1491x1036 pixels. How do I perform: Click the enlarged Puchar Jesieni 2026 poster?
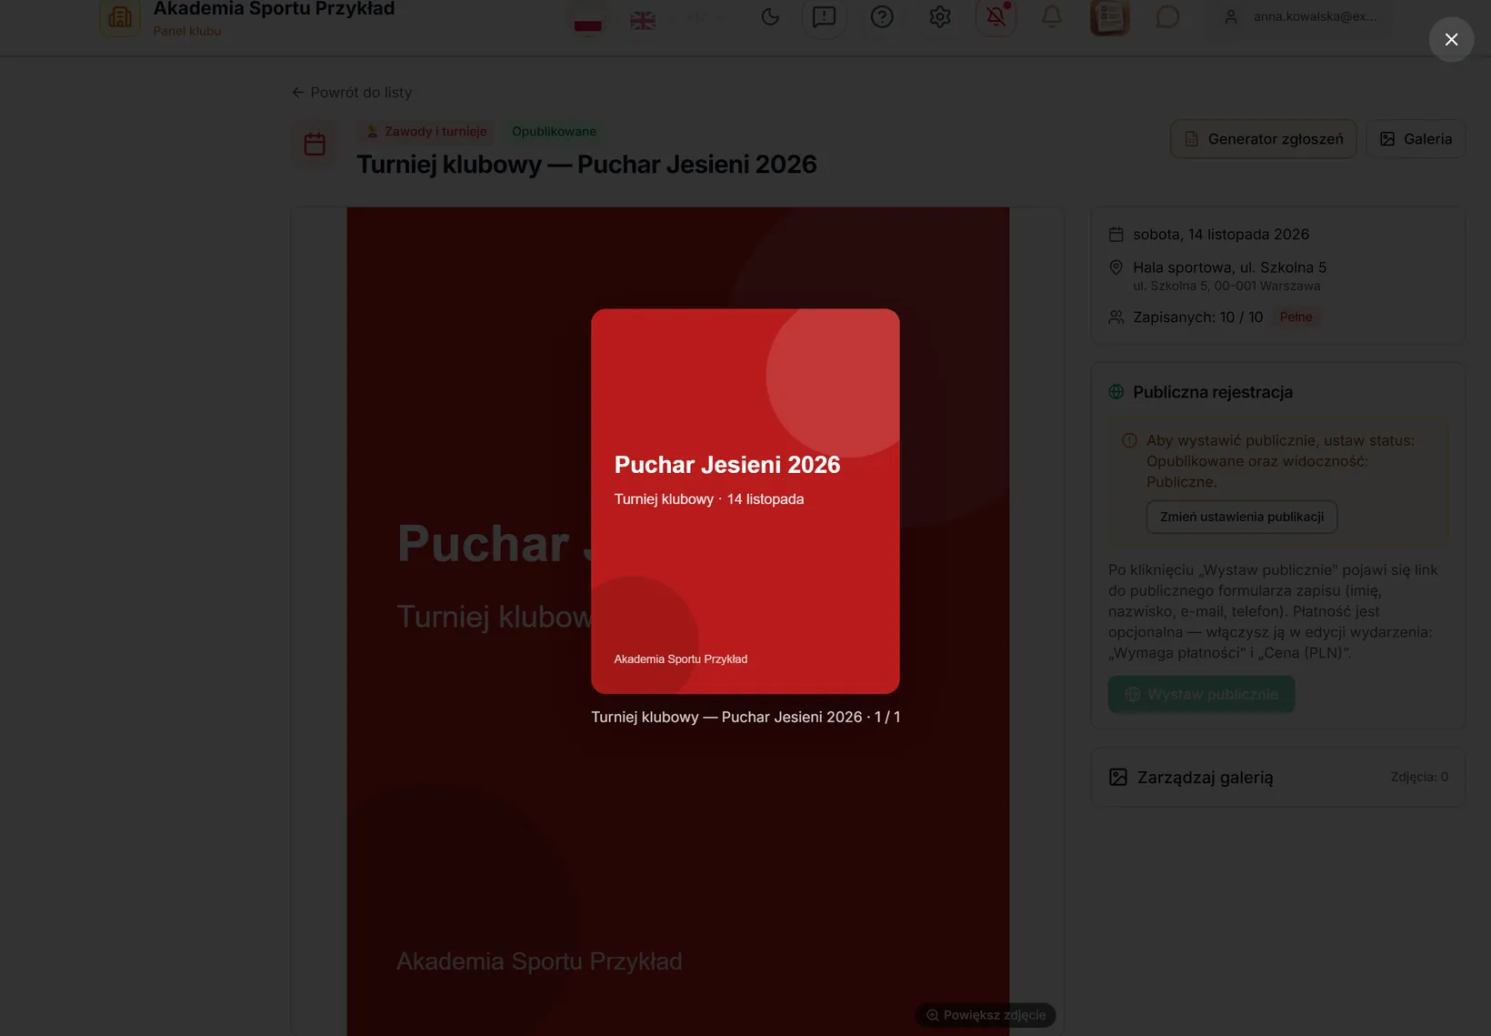click(745, 501)
